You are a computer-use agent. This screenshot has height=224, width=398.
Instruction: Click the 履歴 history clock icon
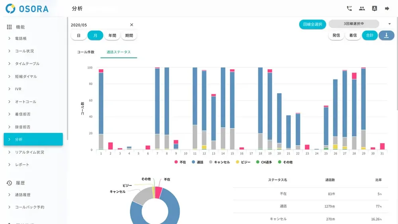tap(9, 183)
